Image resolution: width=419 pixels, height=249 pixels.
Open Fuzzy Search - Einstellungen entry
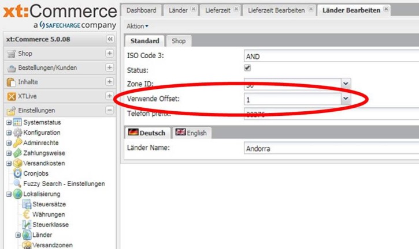pyautogui.click(x=64, y=184)
